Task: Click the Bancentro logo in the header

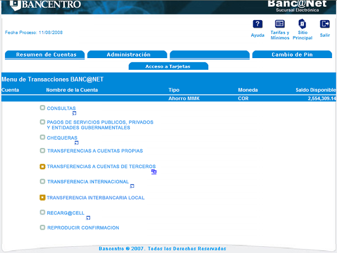Action: [45, 4]
